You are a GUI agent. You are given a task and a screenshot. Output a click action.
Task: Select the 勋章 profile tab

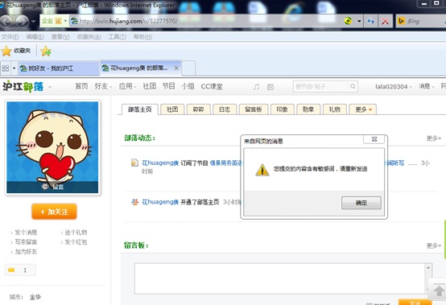click(x=308, y=109)
